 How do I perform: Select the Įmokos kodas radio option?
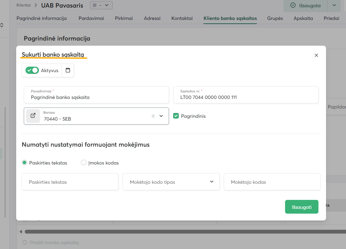pyautogui.click(x=84, y=163)
